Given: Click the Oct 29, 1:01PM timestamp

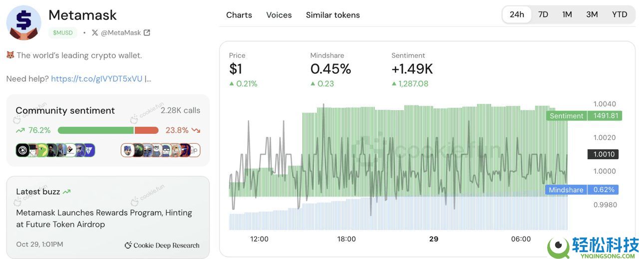Looking at the screenshot, I should 39,245.
